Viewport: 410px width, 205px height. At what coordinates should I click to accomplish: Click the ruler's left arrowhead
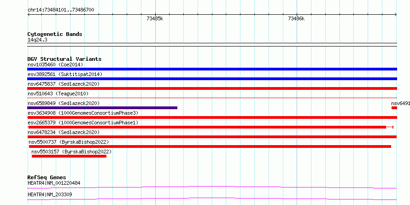(x=29, y=15)
